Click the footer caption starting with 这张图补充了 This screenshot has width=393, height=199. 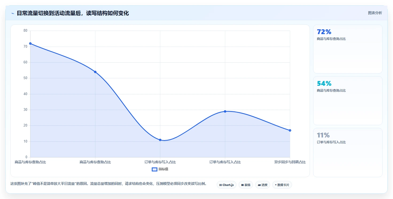pos(109,184)
